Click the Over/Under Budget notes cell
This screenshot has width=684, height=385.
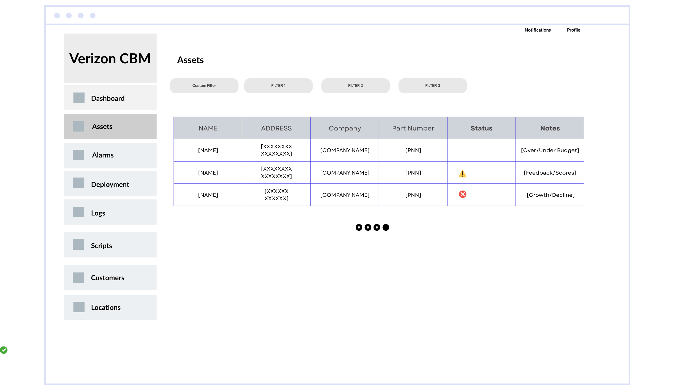pos(550,151)
